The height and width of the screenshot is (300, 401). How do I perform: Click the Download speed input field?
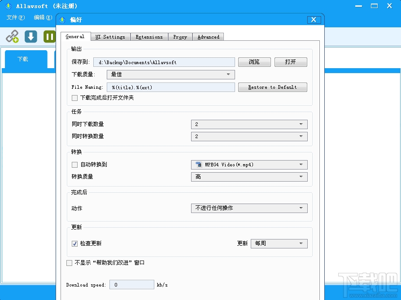point(132,284)
